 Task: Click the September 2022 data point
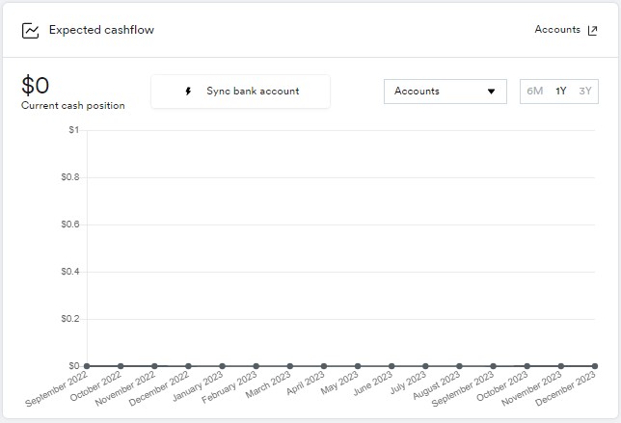tap(87, 366)
